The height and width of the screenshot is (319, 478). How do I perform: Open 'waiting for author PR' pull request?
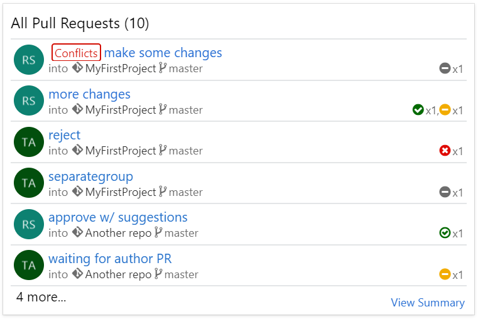110,259
